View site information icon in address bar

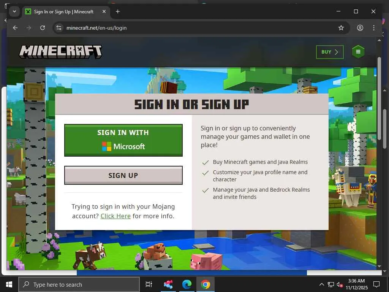pyautogui.click(x=59, y=28)
